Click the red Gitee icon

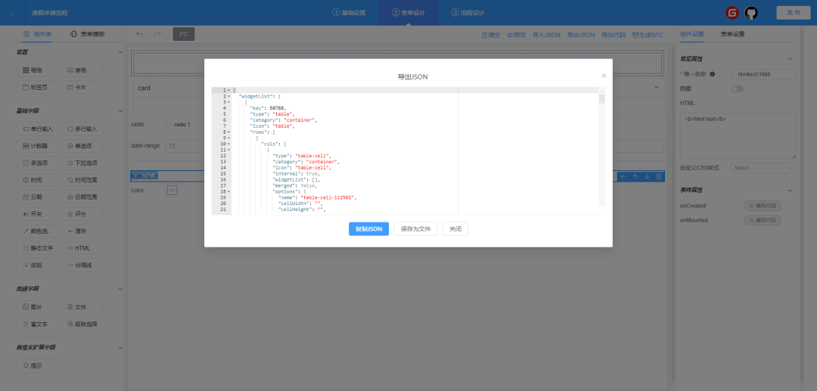[732, 13]
